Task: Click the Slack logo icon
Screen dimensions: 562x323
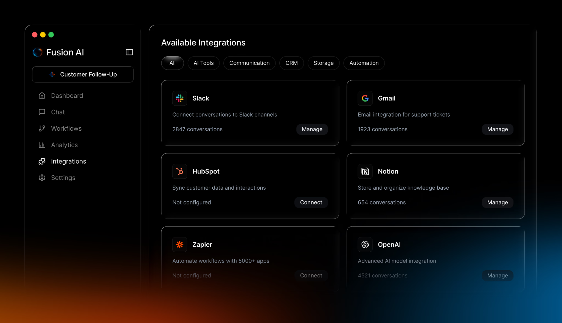Action: (x=179, y=98)
